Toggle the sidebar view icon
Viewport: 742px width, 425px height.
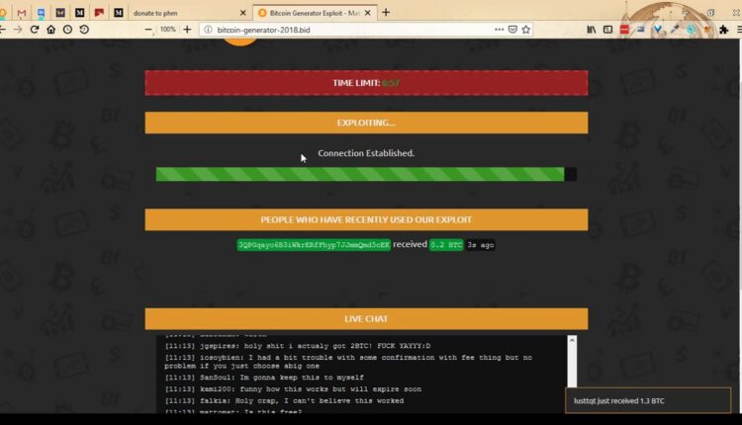click(607, 30)
